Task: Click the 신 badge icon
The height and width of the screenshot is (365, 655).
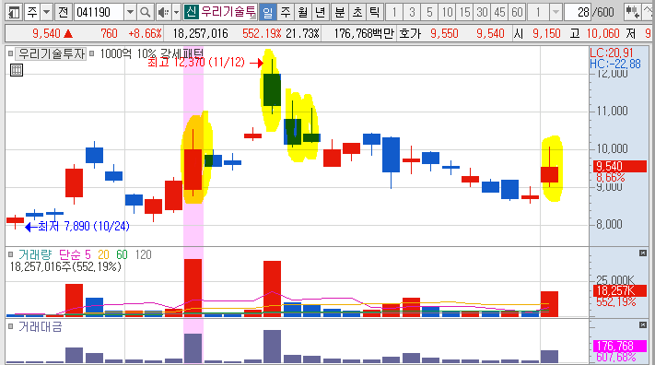Action: (x=191, y=12)
